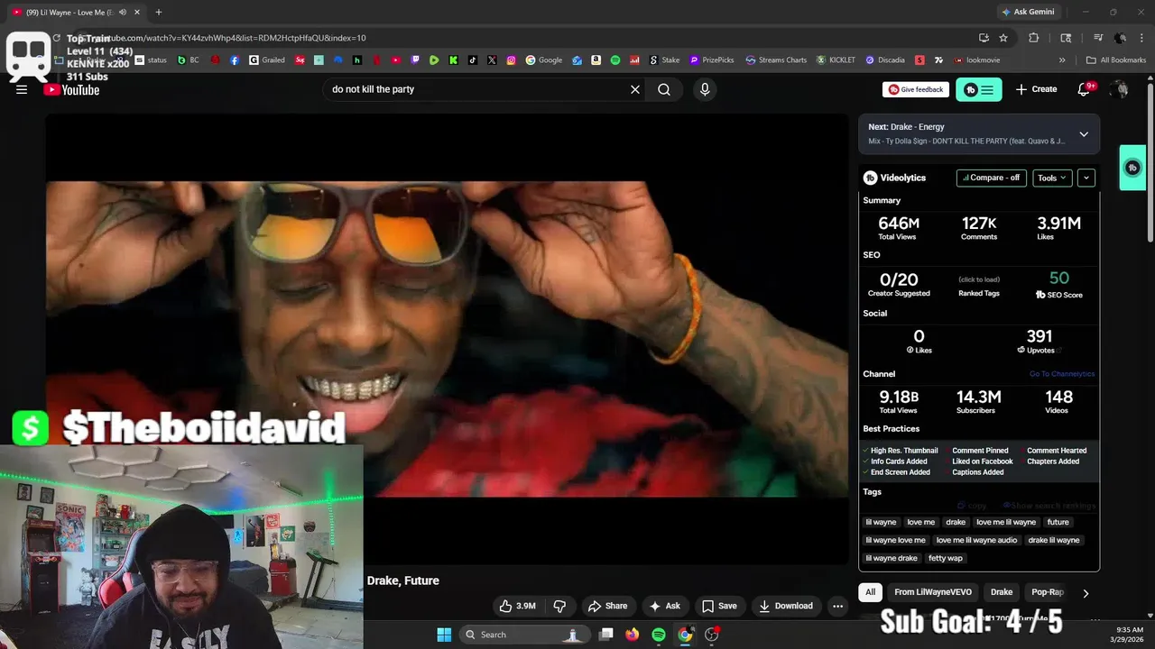
Task: Open Firefox from the taskbar
Action: click(x=633, y=635)
